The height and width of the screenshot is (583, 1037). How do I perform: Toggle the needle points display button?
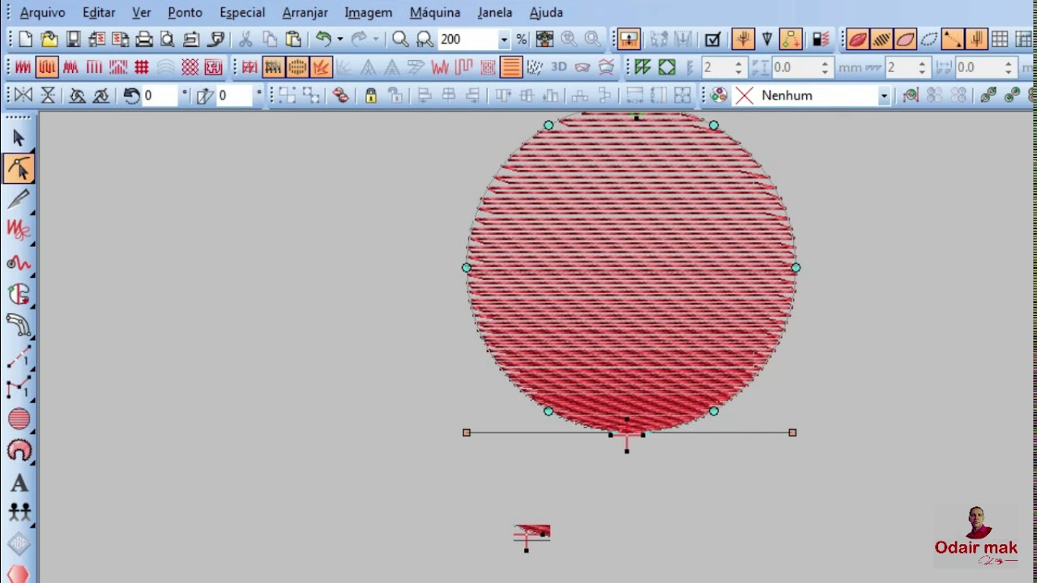[743, 39]
